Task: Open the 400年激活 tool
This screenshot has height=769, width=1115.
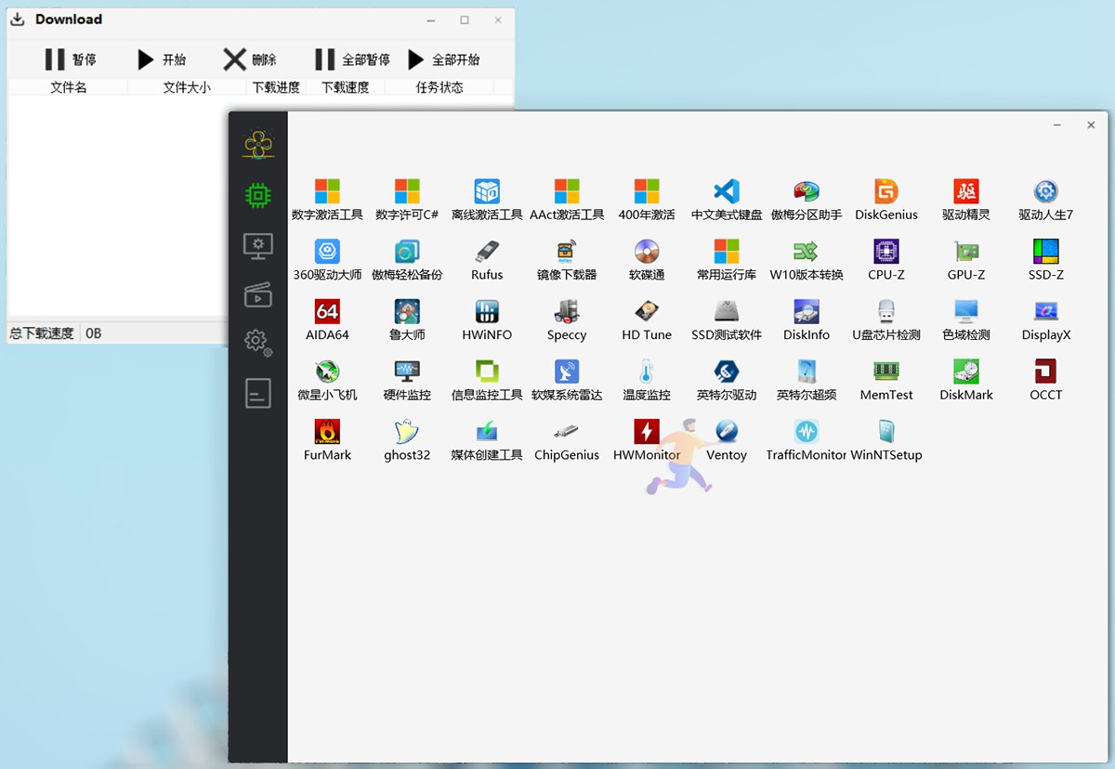Action: pyautogui.click(x=647, y=200)
